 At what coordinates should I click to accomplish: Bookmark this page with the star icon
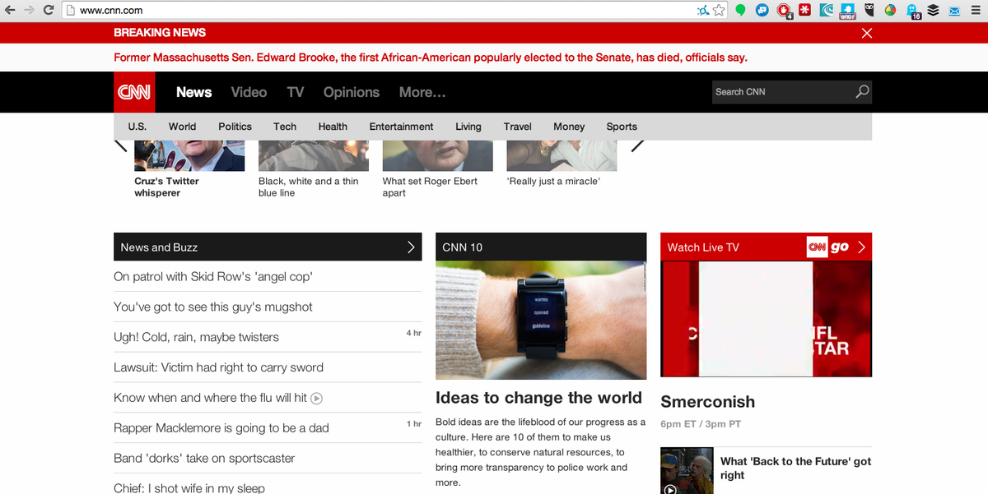point(719,11)
